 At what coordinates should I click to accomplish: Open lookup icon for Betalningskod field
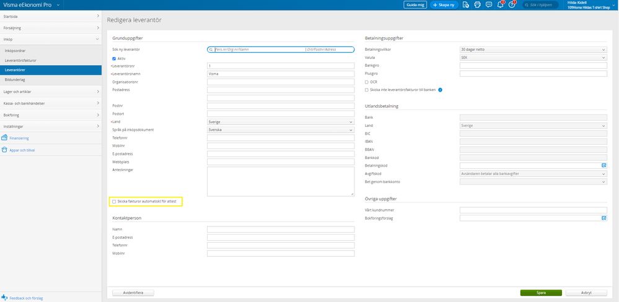[x=604, y=166]
